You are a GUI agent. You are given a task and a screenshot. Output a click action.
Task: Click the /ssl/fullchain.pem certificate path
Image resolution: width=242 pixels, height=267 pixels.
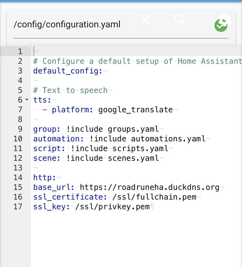click(154, 197)
